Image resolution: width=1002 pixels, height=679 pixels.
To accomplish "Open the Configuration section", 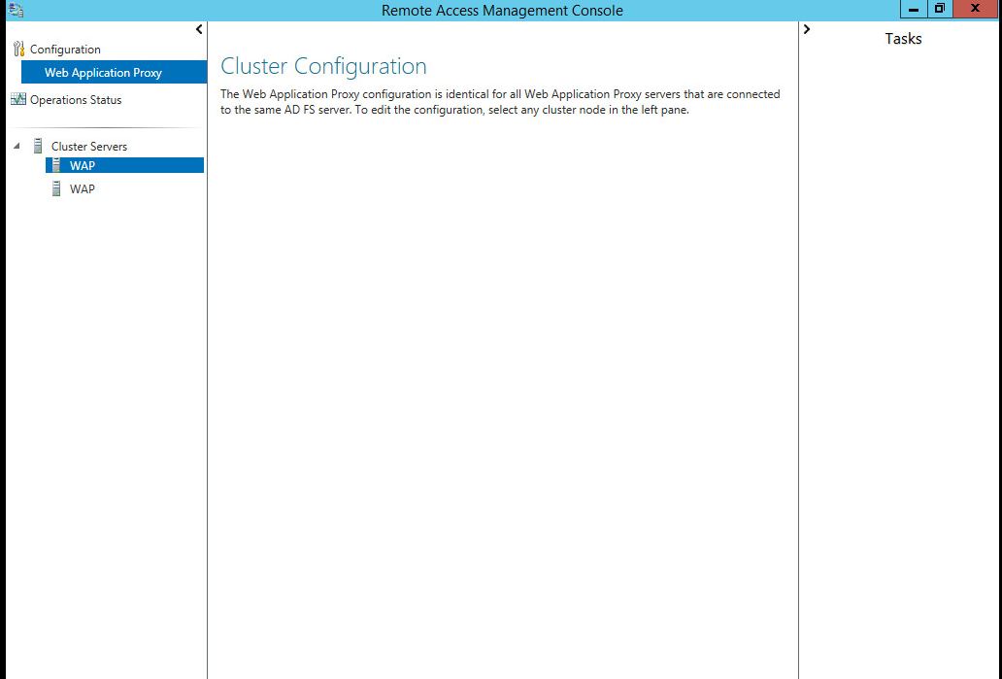I will (x=65, y=50).
